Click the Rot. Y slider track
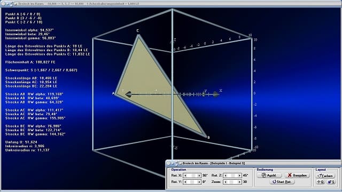Screen dimensions: 342x192 pos(192,182)
